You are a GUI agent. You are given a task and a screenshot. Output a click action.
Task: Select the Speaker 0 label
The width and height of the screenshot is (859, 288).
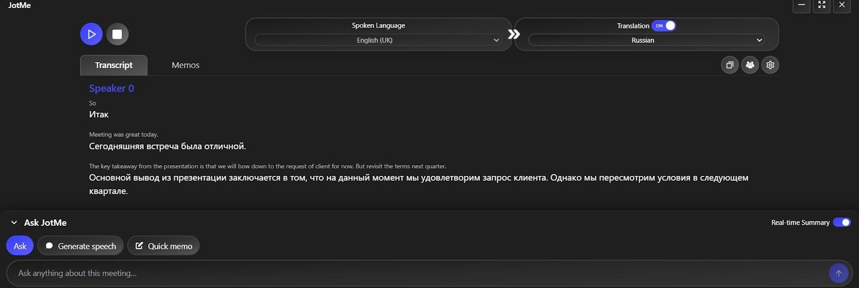click(x=112, y=88)
